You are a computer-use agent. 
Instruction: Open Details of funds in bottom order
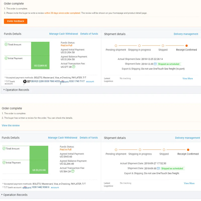pos(89,138)
